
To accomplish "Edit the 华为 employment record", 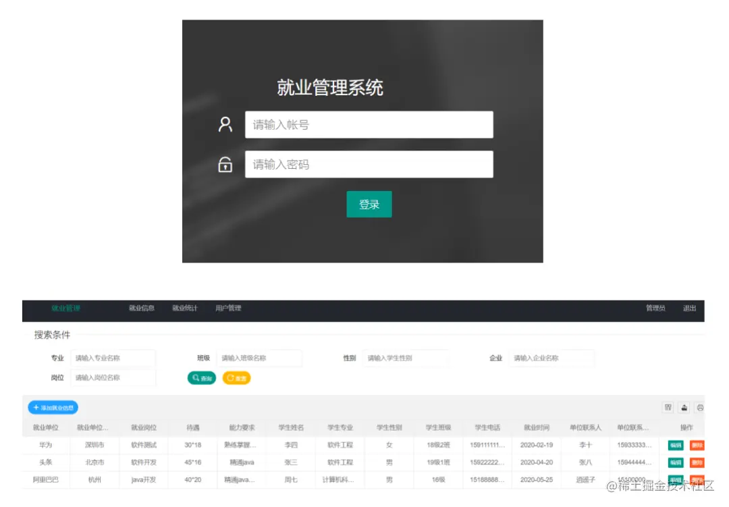I will click(675, 445).
